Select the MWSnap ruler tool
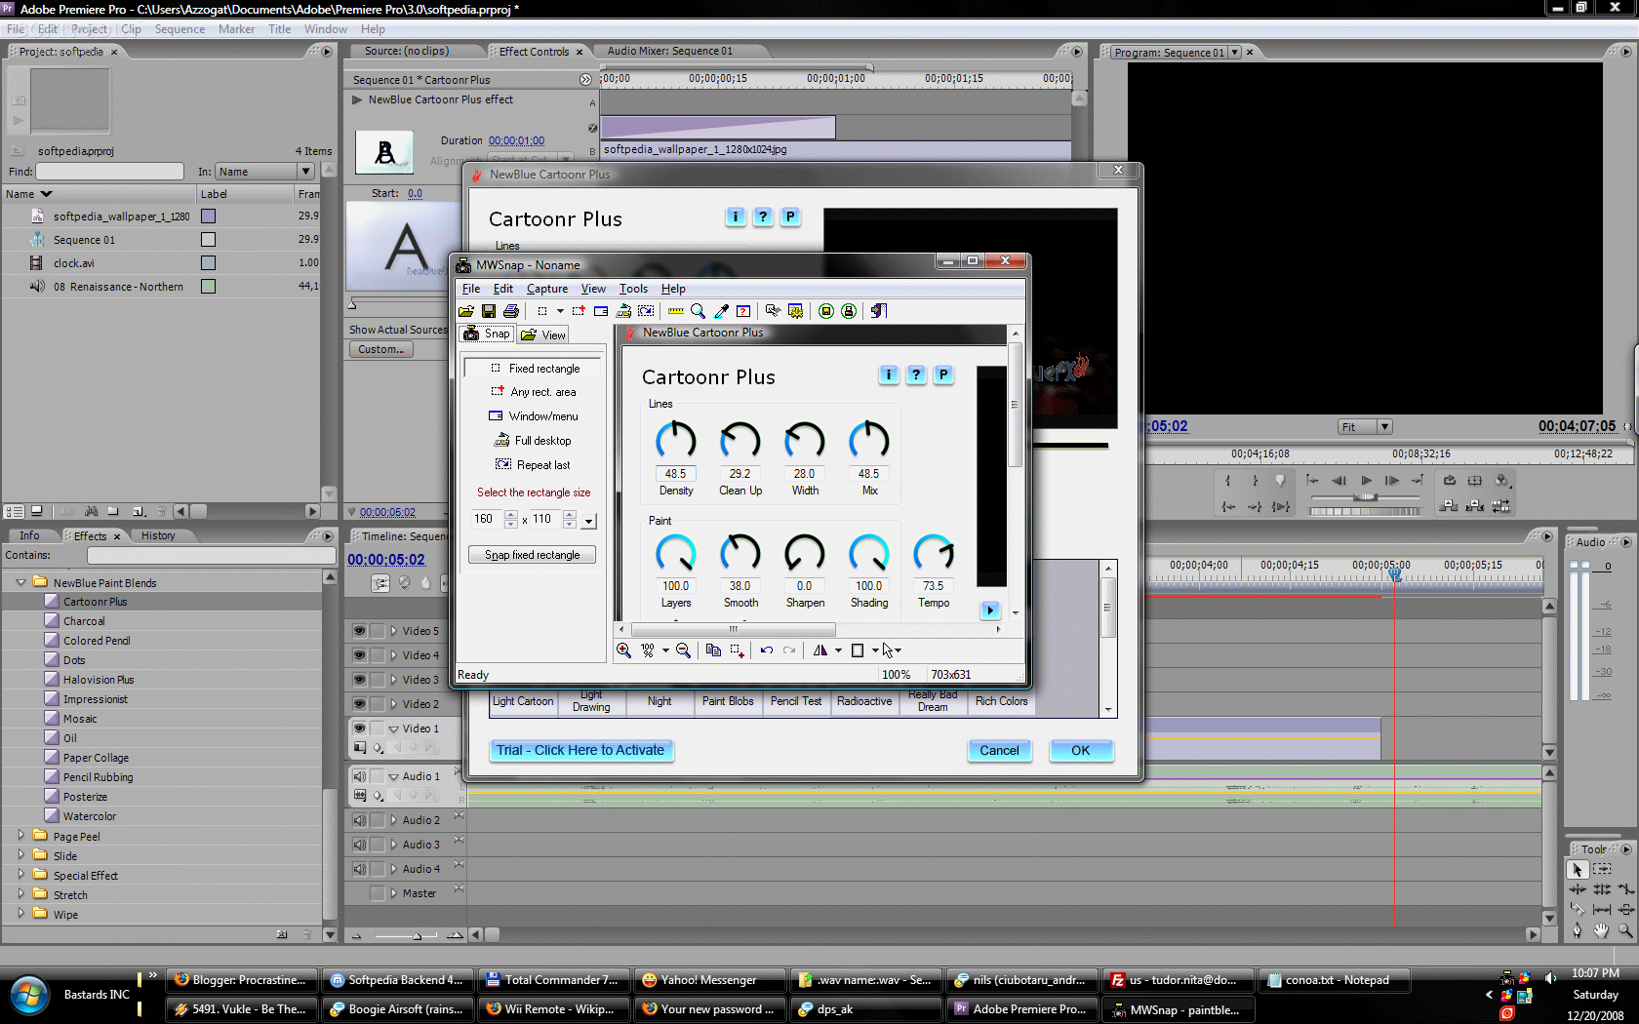Image resolution: width=1639 pixels, height=1024 pixels. tap(675, 311)
